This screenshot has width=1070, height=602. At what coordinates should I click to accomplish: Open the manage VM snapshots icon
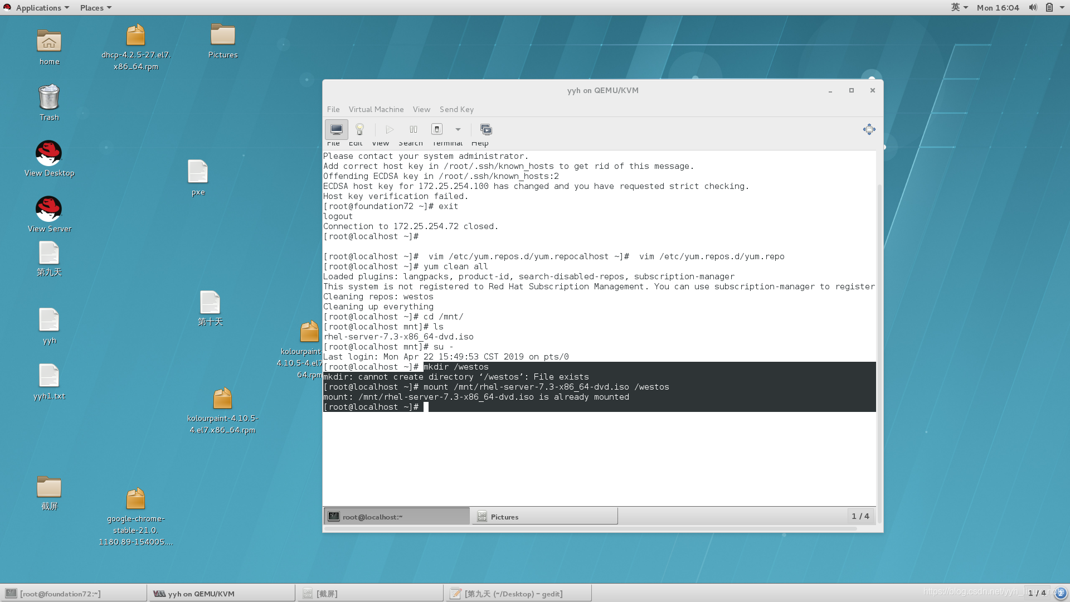(486, 129)
